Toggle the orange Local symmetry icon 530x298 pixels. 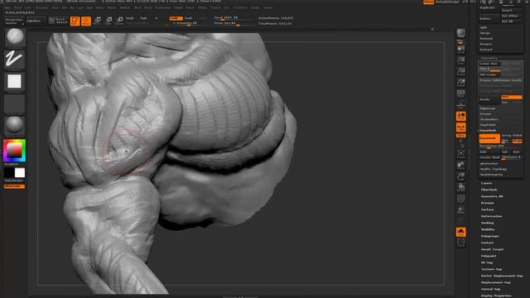coord(461,116)
